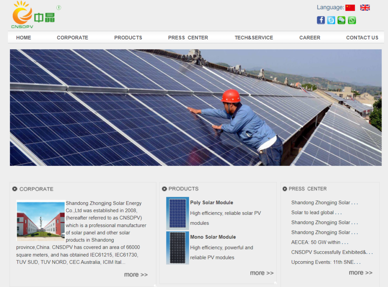Click 'Shandong Zhongjing Solar Energy' corporate text
The image size is (388, 287).
click(103, 203)
